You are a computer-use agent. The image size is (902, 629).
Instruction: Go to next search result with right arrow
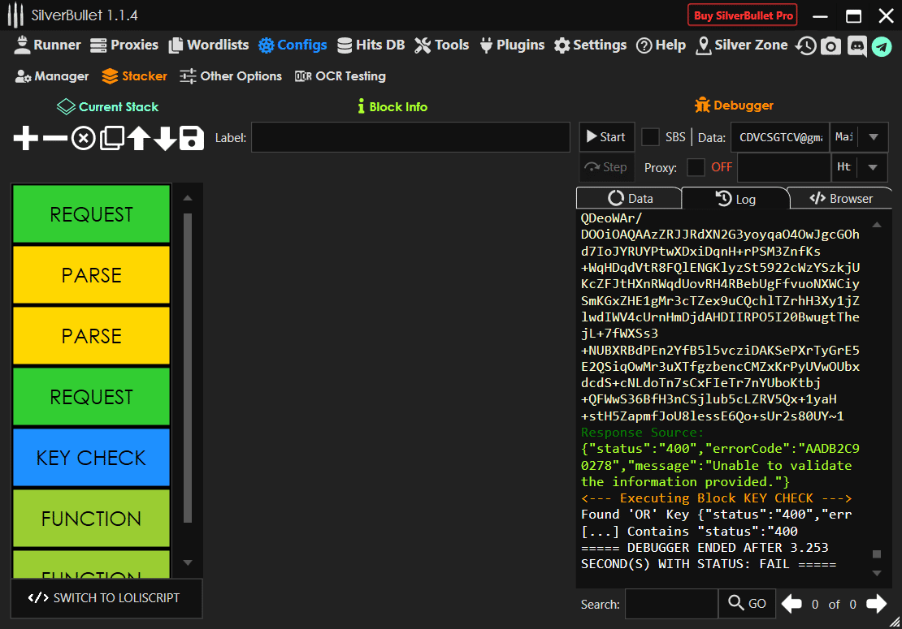(876, 604)
